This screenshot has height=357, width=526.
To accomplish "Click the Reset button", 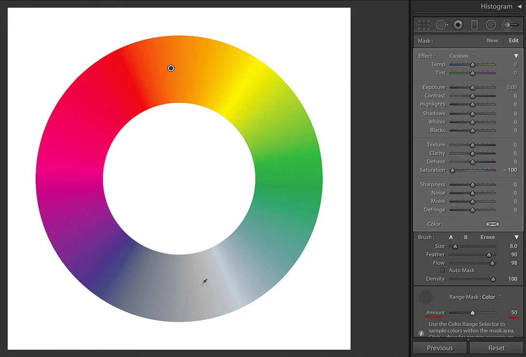I will [496, 348].
